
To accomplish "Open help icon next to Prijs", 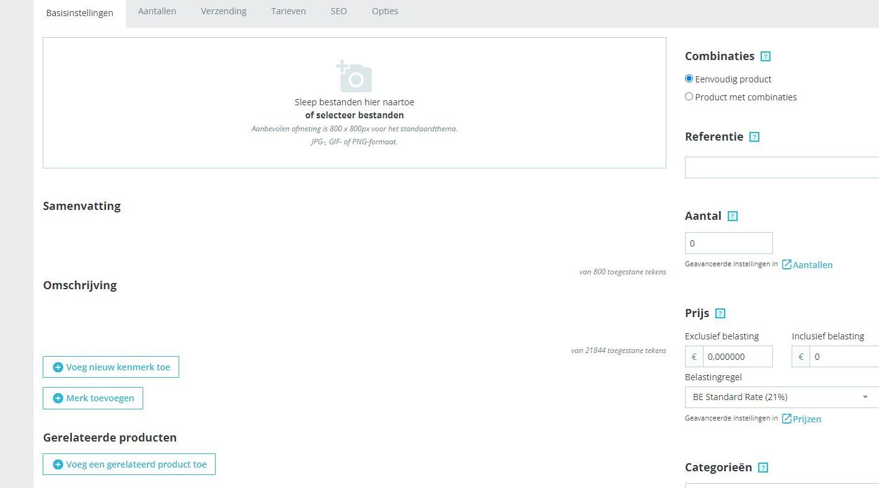I will pyautogui.click(x=720, y=313).
